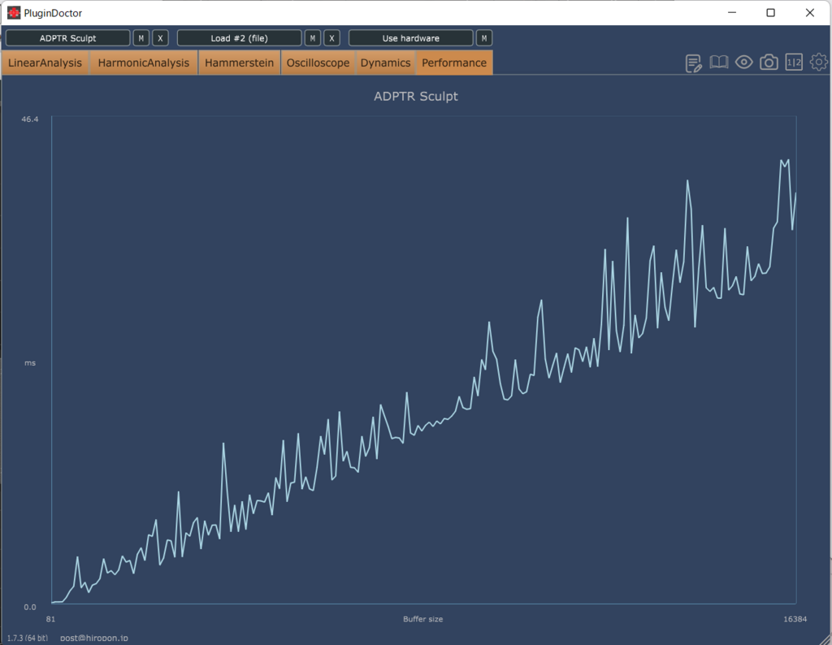Click M button next to Use hardware
The height and width of the screenshot is (645, 832).
[x=484, y=38]
